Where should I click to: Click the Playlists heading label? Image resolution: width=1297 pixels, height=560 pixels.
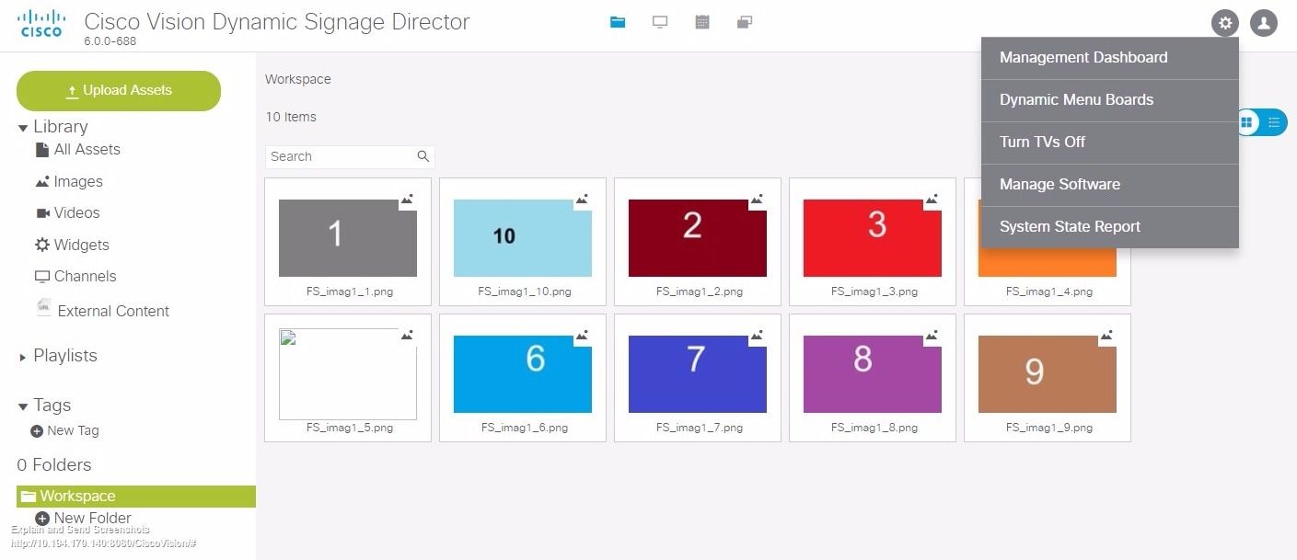pos(65,357)
